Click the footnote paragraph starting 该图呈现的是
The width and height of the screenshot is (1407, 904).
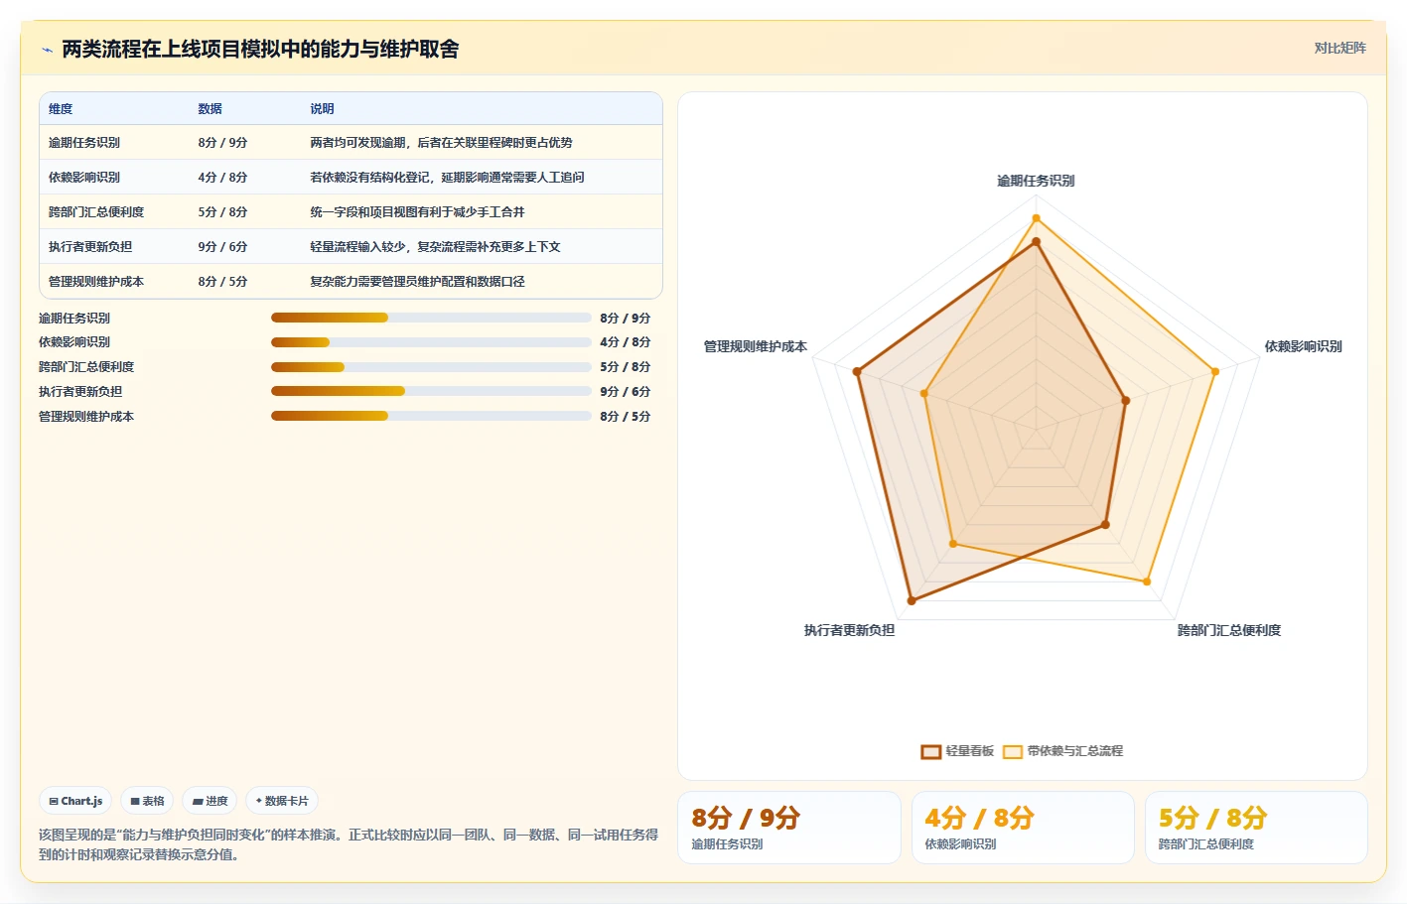349,844
